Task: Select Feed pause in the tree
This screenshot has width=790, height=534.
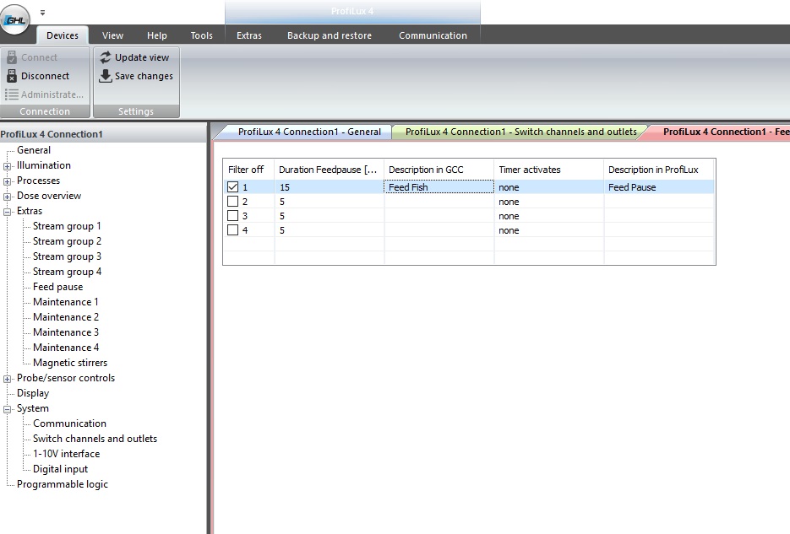Action: (x=58, y=287)
